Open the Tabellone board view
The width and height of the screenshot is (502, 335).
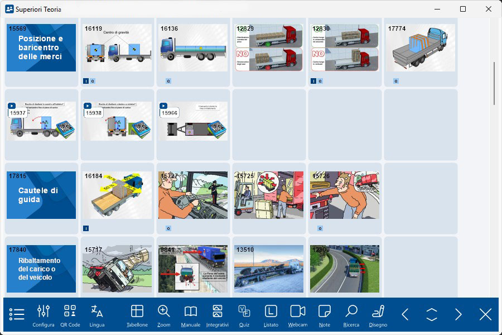click(x=137, y=315)
